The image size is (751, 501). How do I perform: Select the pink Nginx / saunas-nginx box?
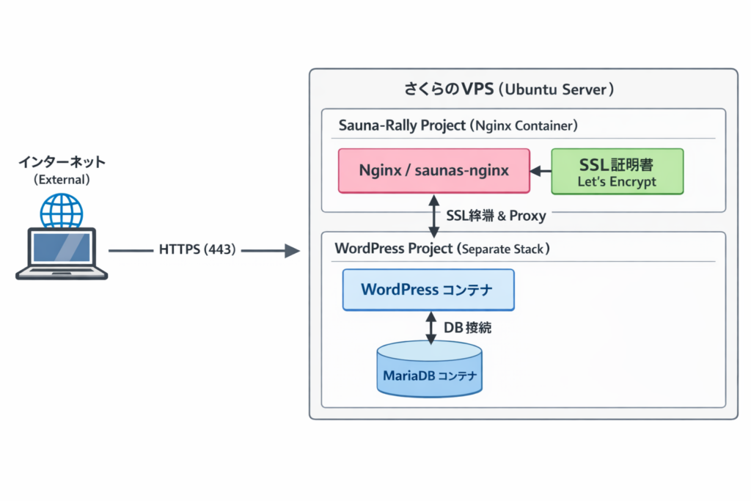click(433, 170)
